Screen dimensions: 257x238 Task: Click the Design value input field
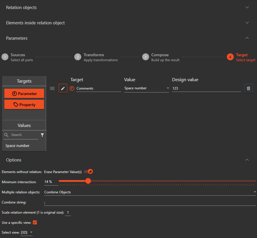pos(206,88)
